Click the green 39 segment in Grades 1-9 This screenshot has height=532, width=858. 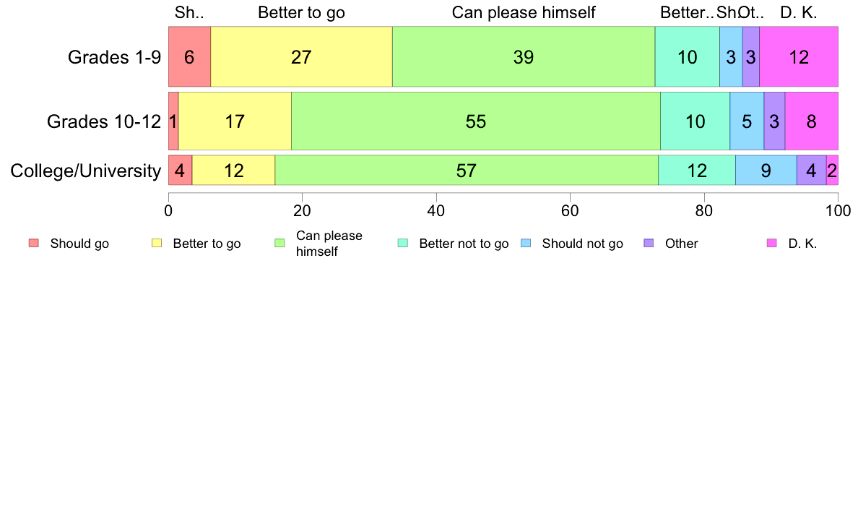(x=524, y=56)
